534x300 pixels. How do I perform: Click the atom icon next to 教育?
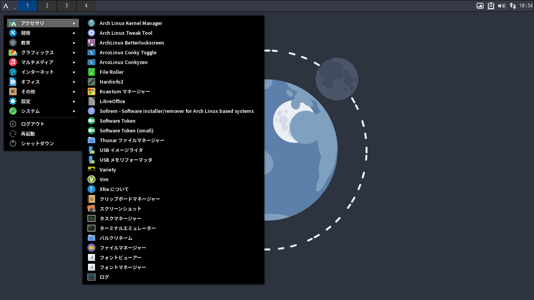pos(13,43)
